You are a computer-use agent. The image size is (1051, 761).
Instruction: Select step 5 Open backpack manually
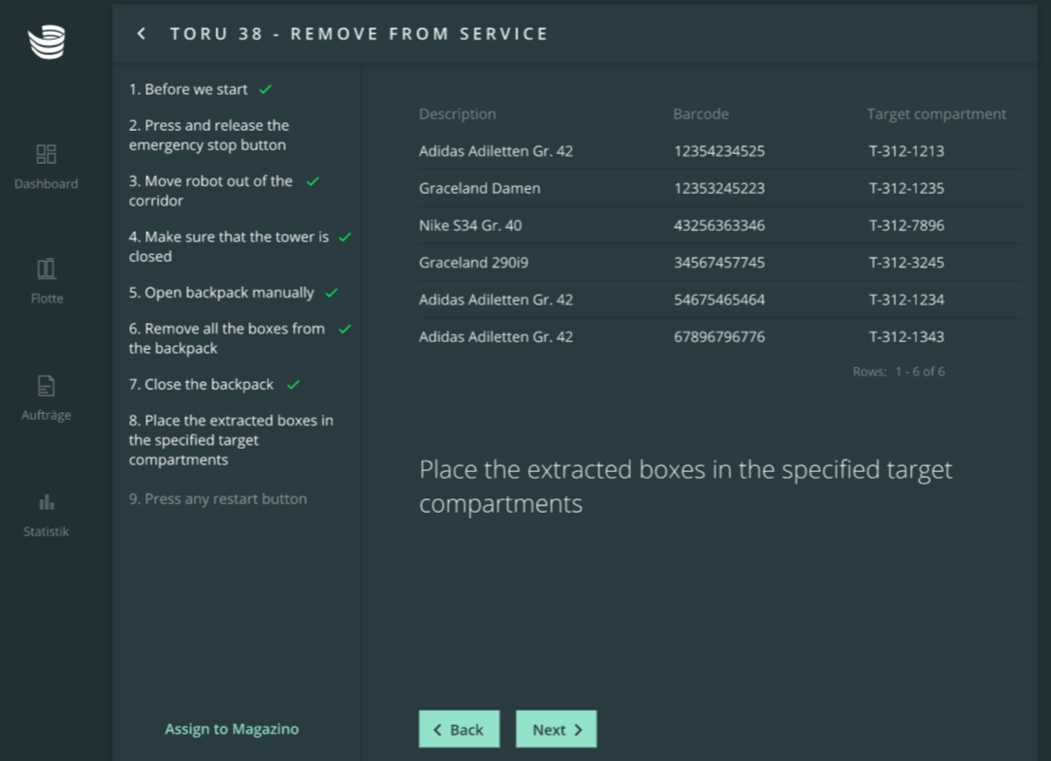click(221, 293)
